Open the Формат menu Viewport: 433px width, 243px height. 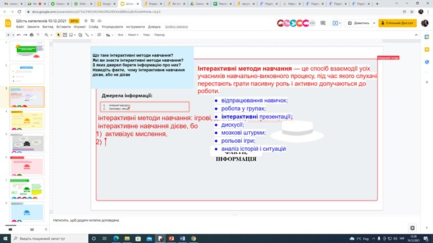[80, 27]
